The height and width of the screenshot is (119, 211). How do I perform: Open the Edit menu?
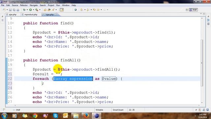coord(8,5)
